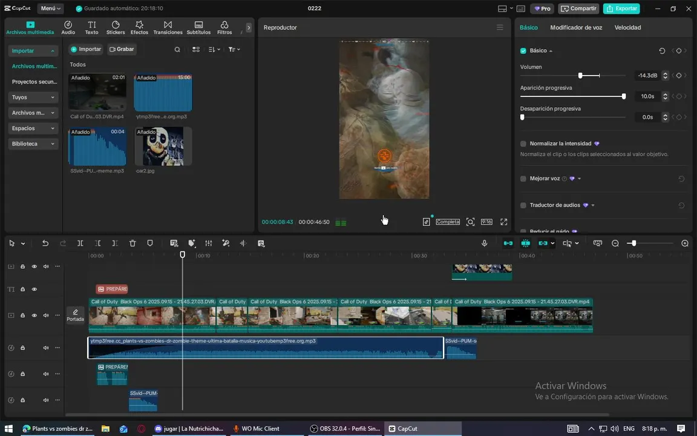
Task: Hide the text track with eye icon
Action: (x=34, y=289)
